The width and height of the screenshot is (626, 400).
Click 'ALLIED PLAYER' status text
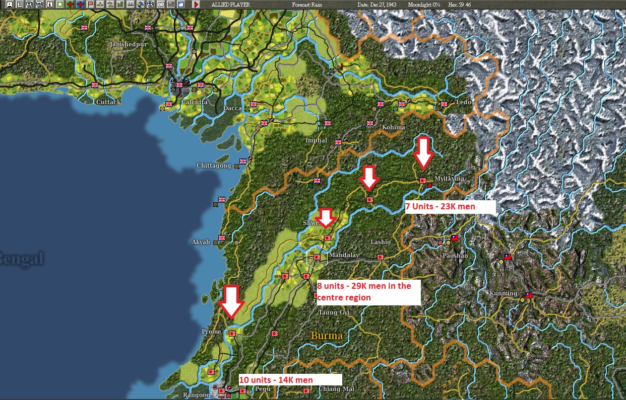pyautogui.click(x=231, y=5)
